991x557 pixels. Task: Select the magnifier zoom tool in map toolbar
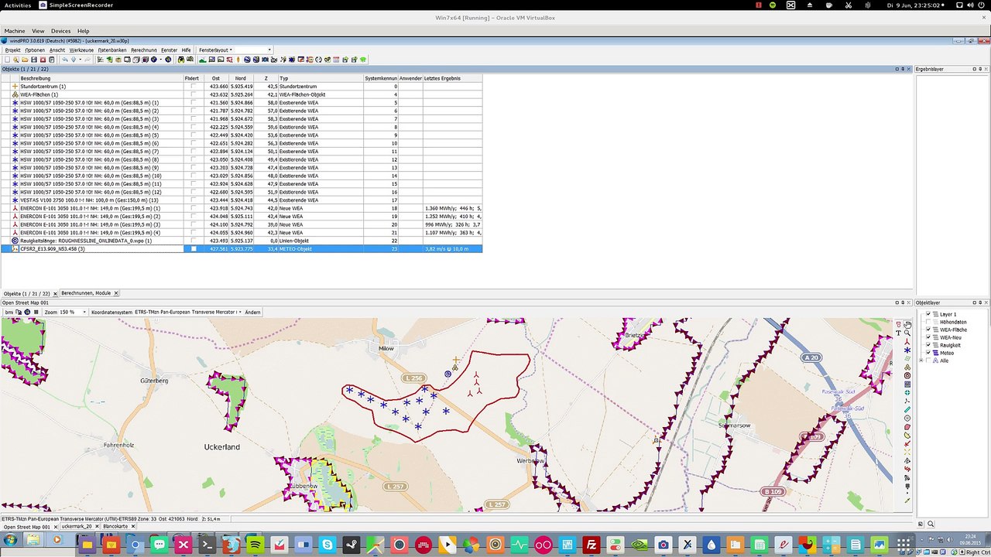tap(907, 333)
